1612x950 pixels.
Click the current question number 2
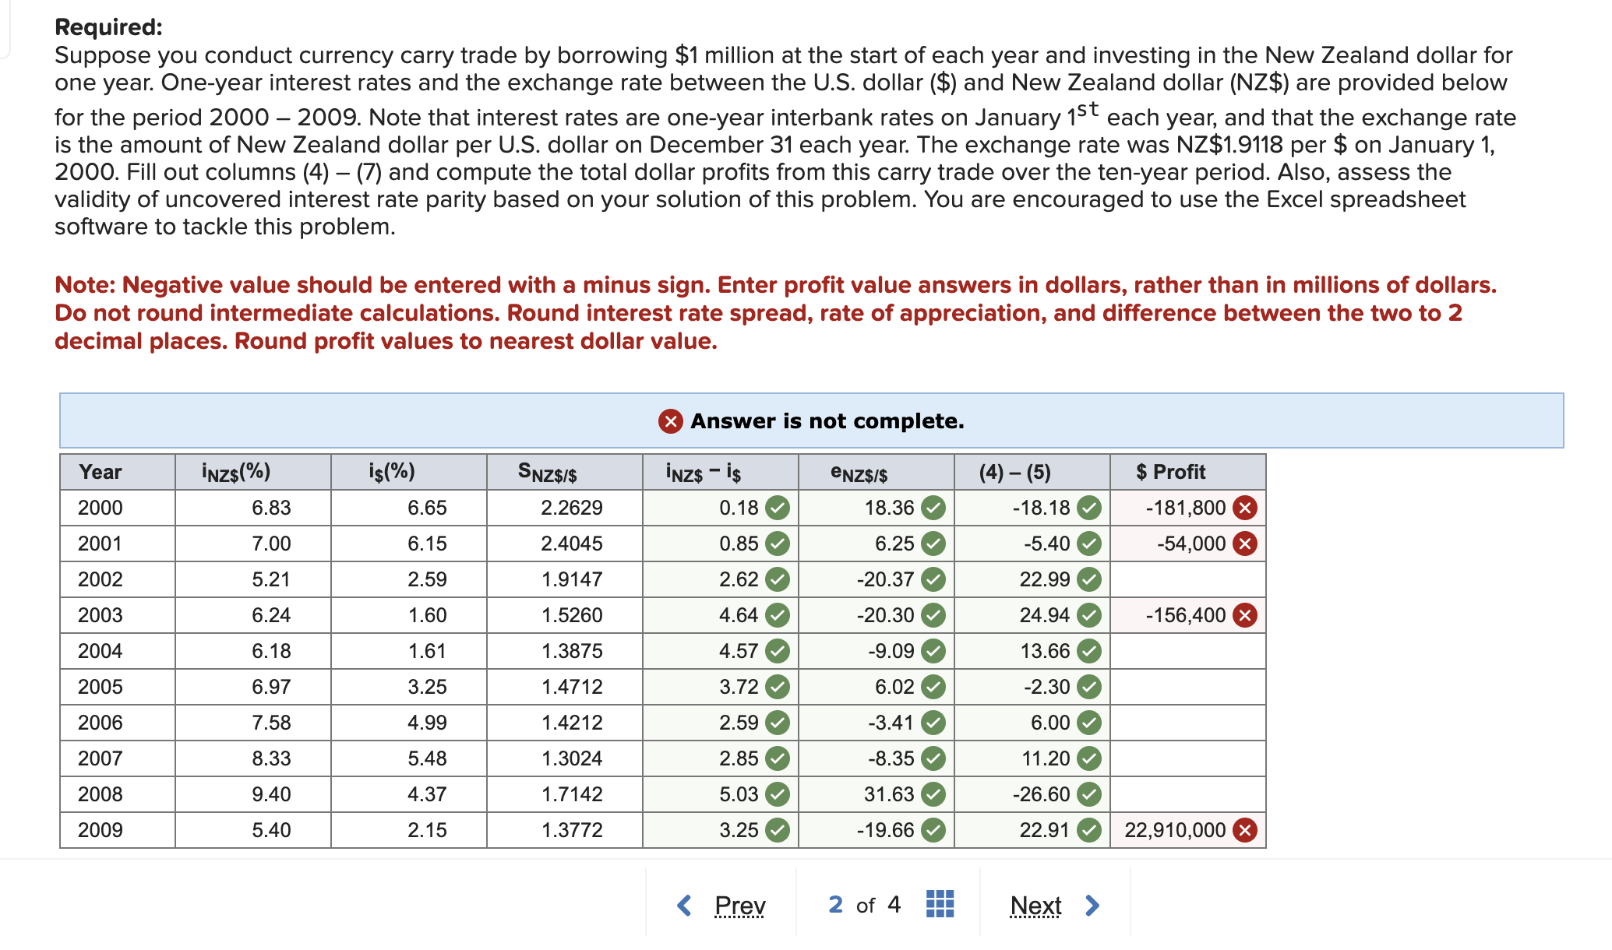tap(835, 904)
